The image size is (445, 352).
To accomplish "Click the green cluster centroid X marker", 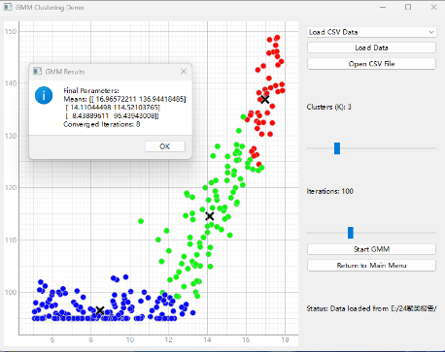I will (210, 216).
